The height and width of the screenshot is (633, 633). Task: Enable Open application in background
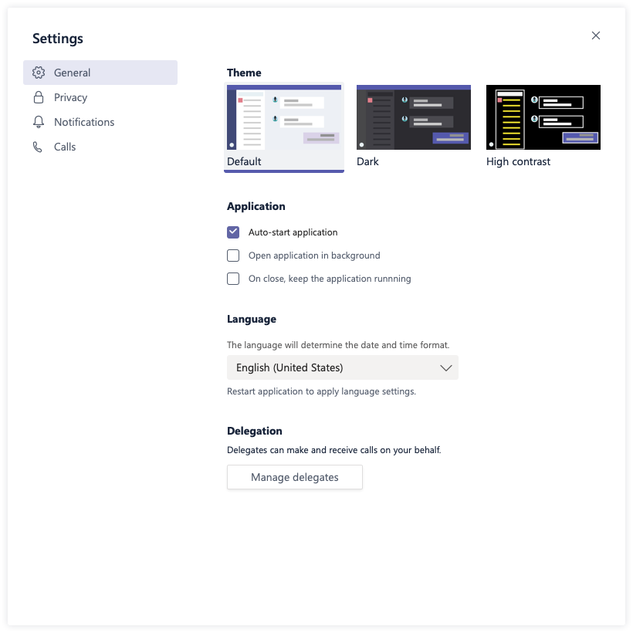[233, 255]
